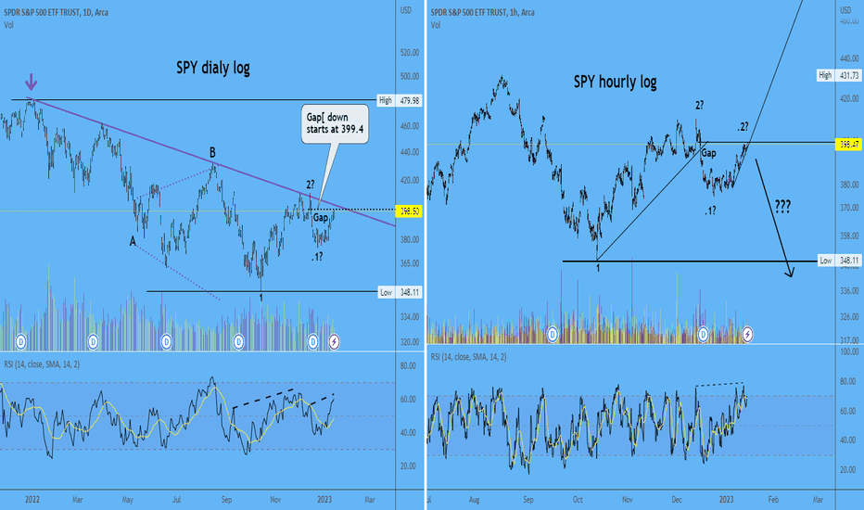
Task: Click the yellow current price tag on hourly chart
Action: tap(848, 145)
